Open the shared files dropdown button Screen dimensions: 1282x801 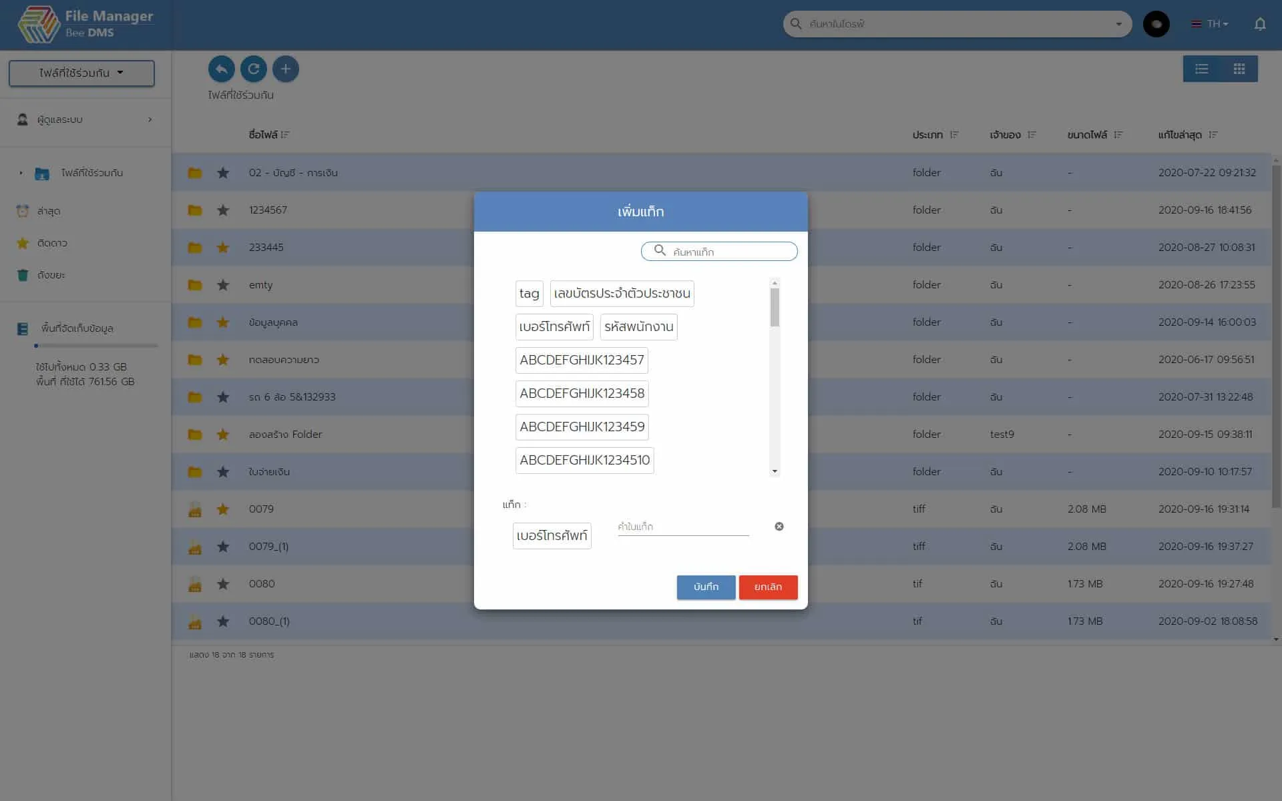[x=81, y=73]
